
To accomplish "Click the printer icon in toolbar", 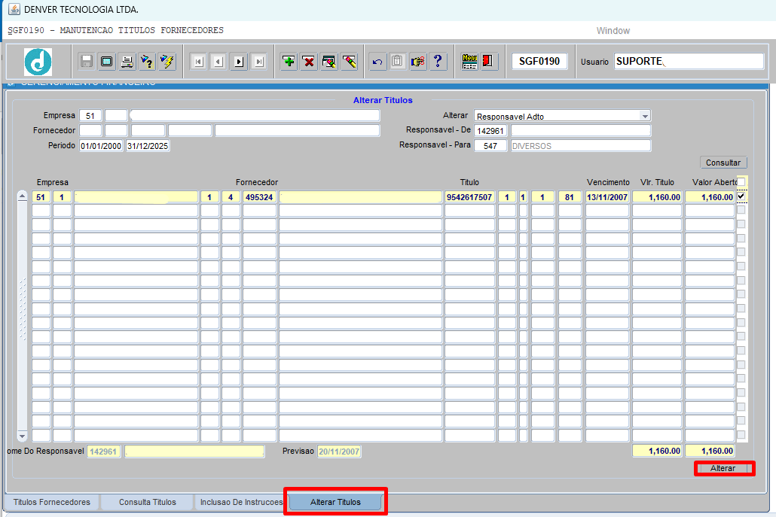I will 127,62.
